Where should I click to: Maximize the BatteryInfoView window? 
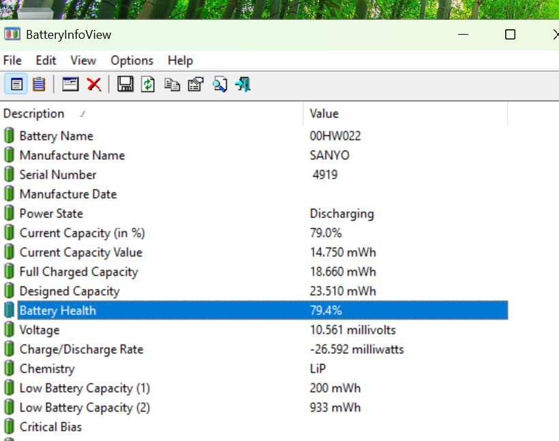[x=510, y=35]
